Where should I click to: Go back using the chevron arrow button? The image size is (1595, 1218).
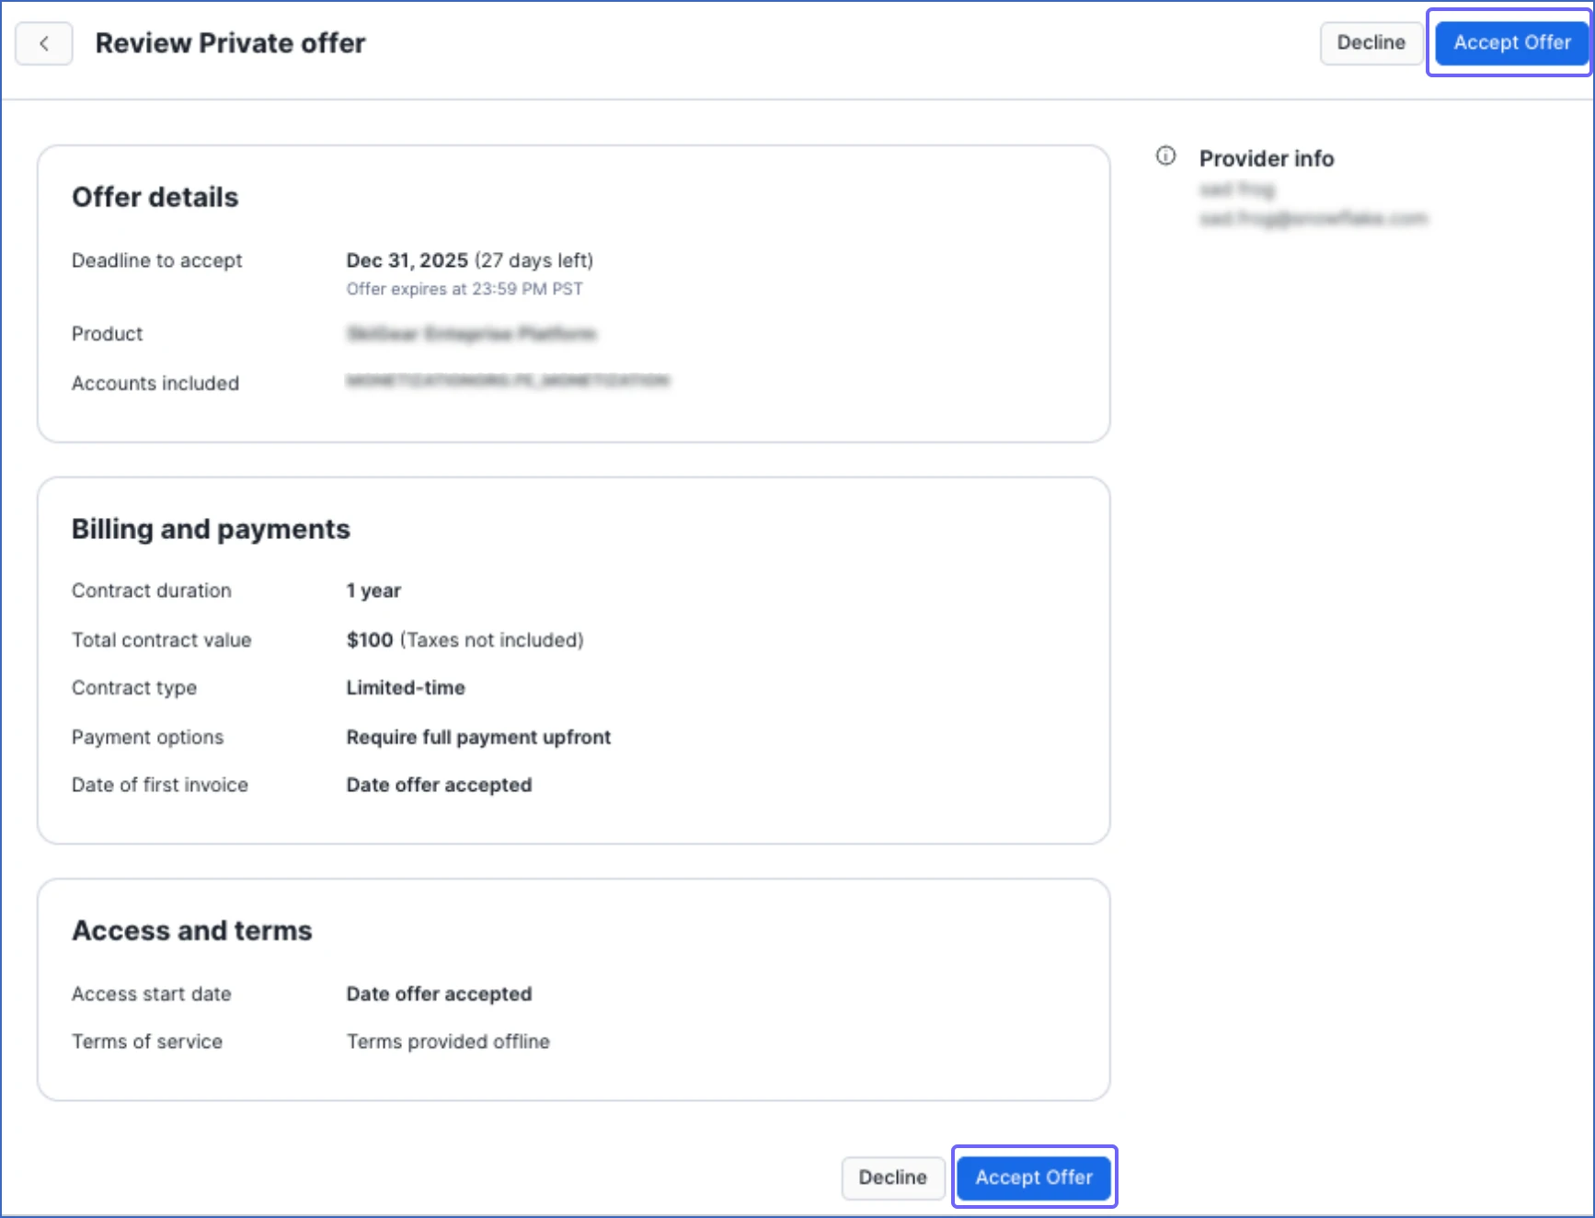44,43
